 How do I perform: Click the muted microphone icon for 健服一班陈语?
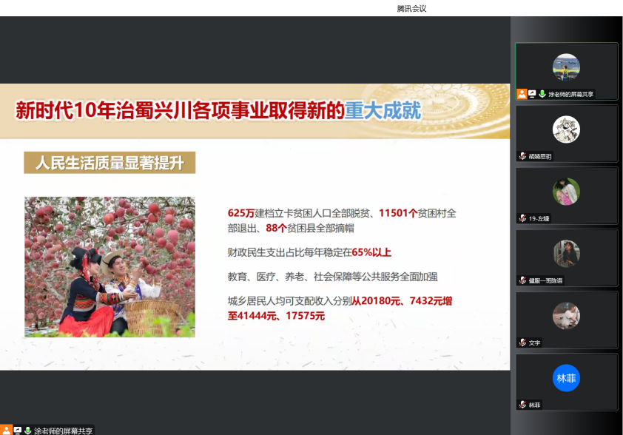[x=522, y=280]
